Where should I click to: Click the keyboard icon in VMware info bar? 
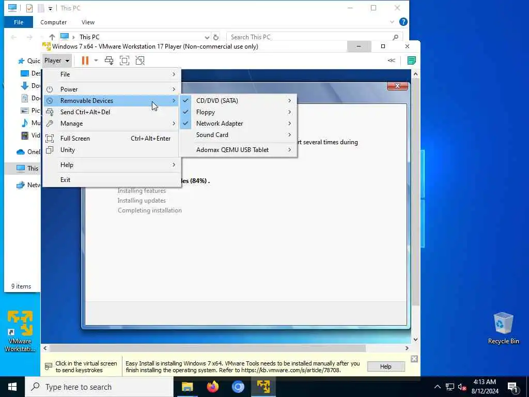(x=49, y=367)
